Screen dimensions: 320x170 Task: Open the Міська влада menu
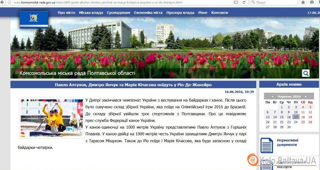91,12
